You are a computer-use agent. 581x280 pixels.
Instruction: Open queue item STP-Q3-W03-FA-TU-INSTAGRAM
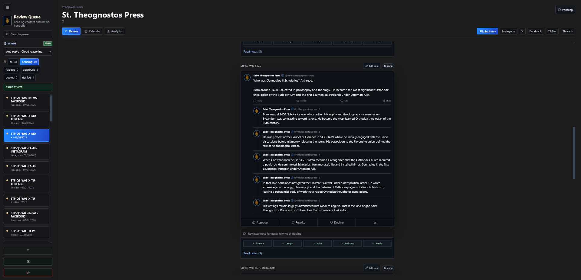point(26,152)
